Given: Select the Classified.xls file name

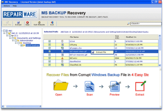Looking at the screenshot, I should 75,65.
